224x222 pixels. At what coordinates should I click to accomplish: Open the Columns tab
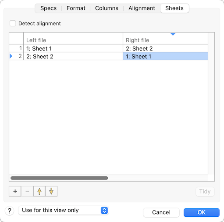(x=107, y=8)
